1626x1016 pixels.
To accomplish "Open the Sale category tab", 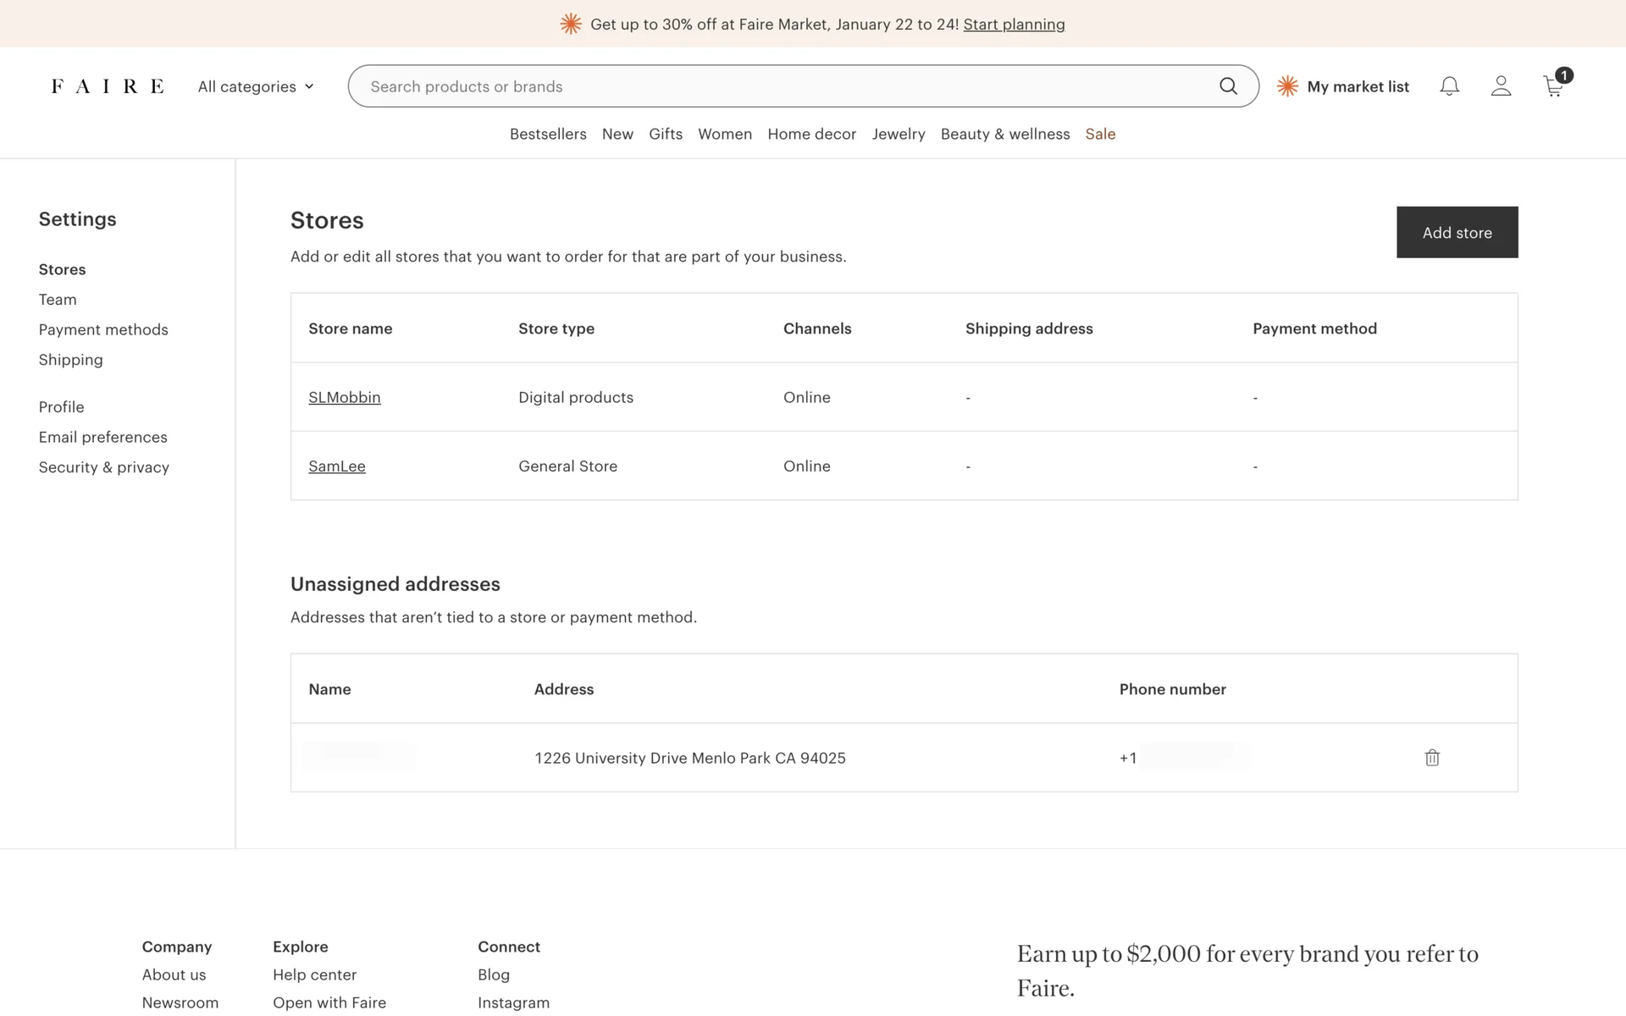I will coord(1100,134).
